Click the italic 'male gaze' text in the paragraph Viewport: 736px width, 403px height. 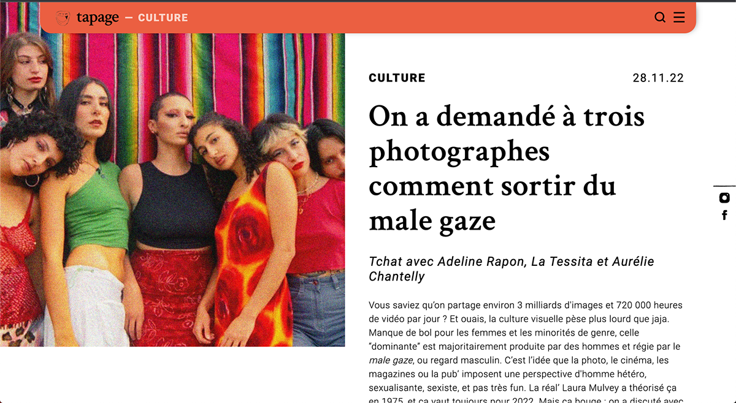coord(390,360)
